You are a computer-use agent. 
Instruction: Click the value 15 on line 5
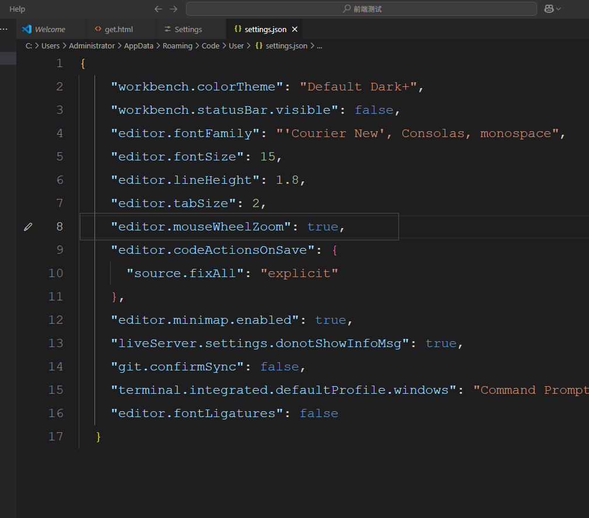tap(268, 157)
